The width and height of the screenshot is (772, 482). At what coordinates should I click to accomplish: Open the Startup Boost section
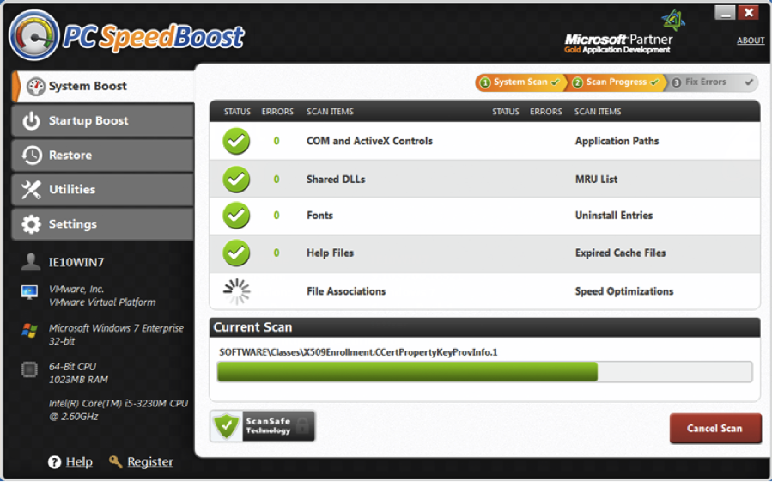pyautogui.click(x=103, y=121)
